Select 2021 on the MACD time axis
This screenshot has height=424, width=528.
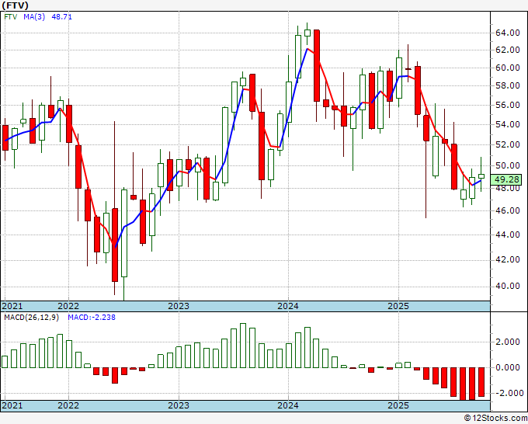pyautogui.click(x=12, y=405)
